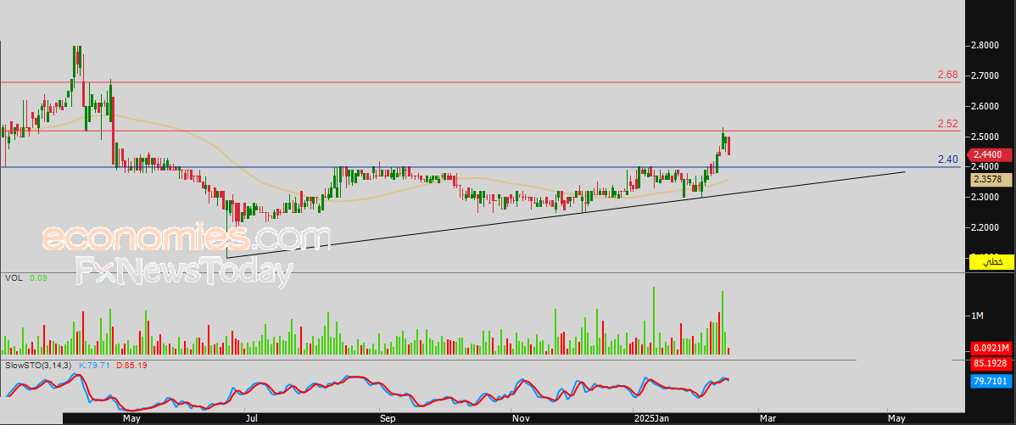Click the blue stochastic tag 79.7101
Viewport: 1016px width, 425px height.
(991, 382)
